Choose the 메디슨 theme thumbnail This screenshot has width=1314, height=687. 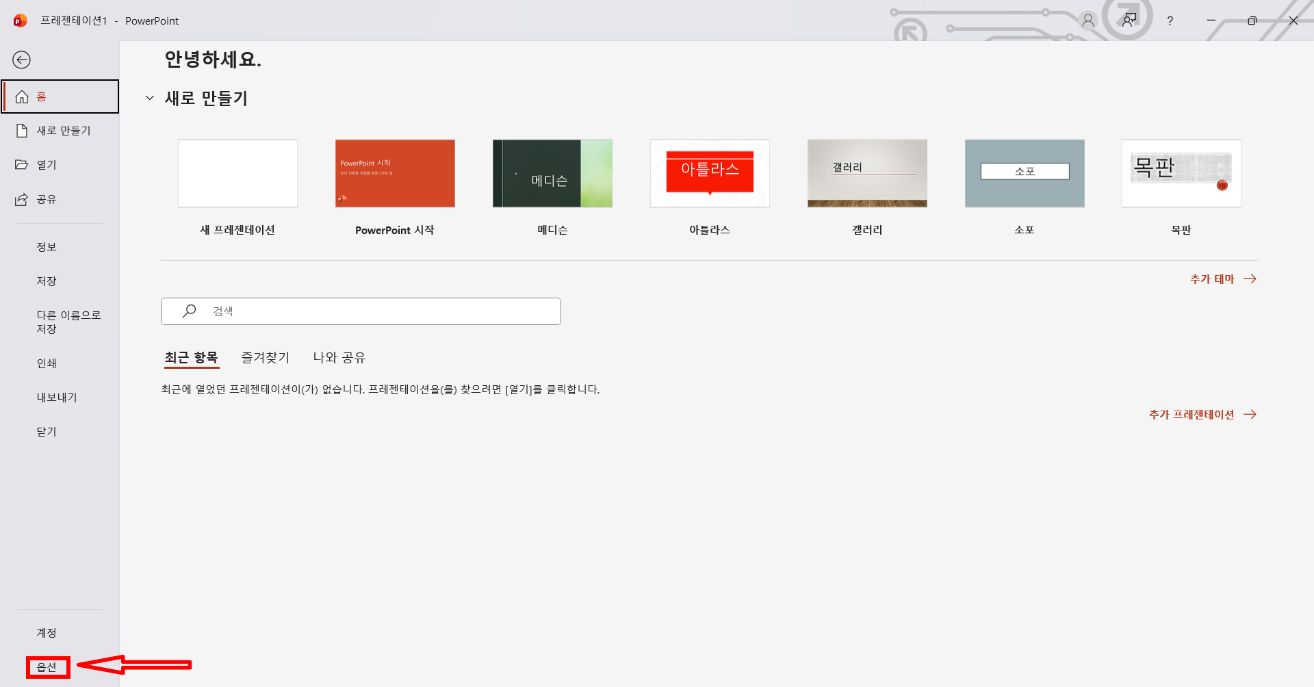tap(552, 174)
